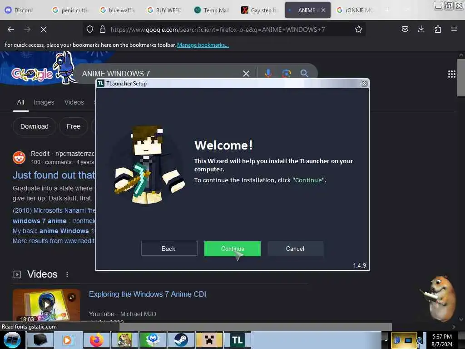The height and width of the screenshot is (349, 465).
Task: Show hidden system tray icons
Action: point(386,340)
